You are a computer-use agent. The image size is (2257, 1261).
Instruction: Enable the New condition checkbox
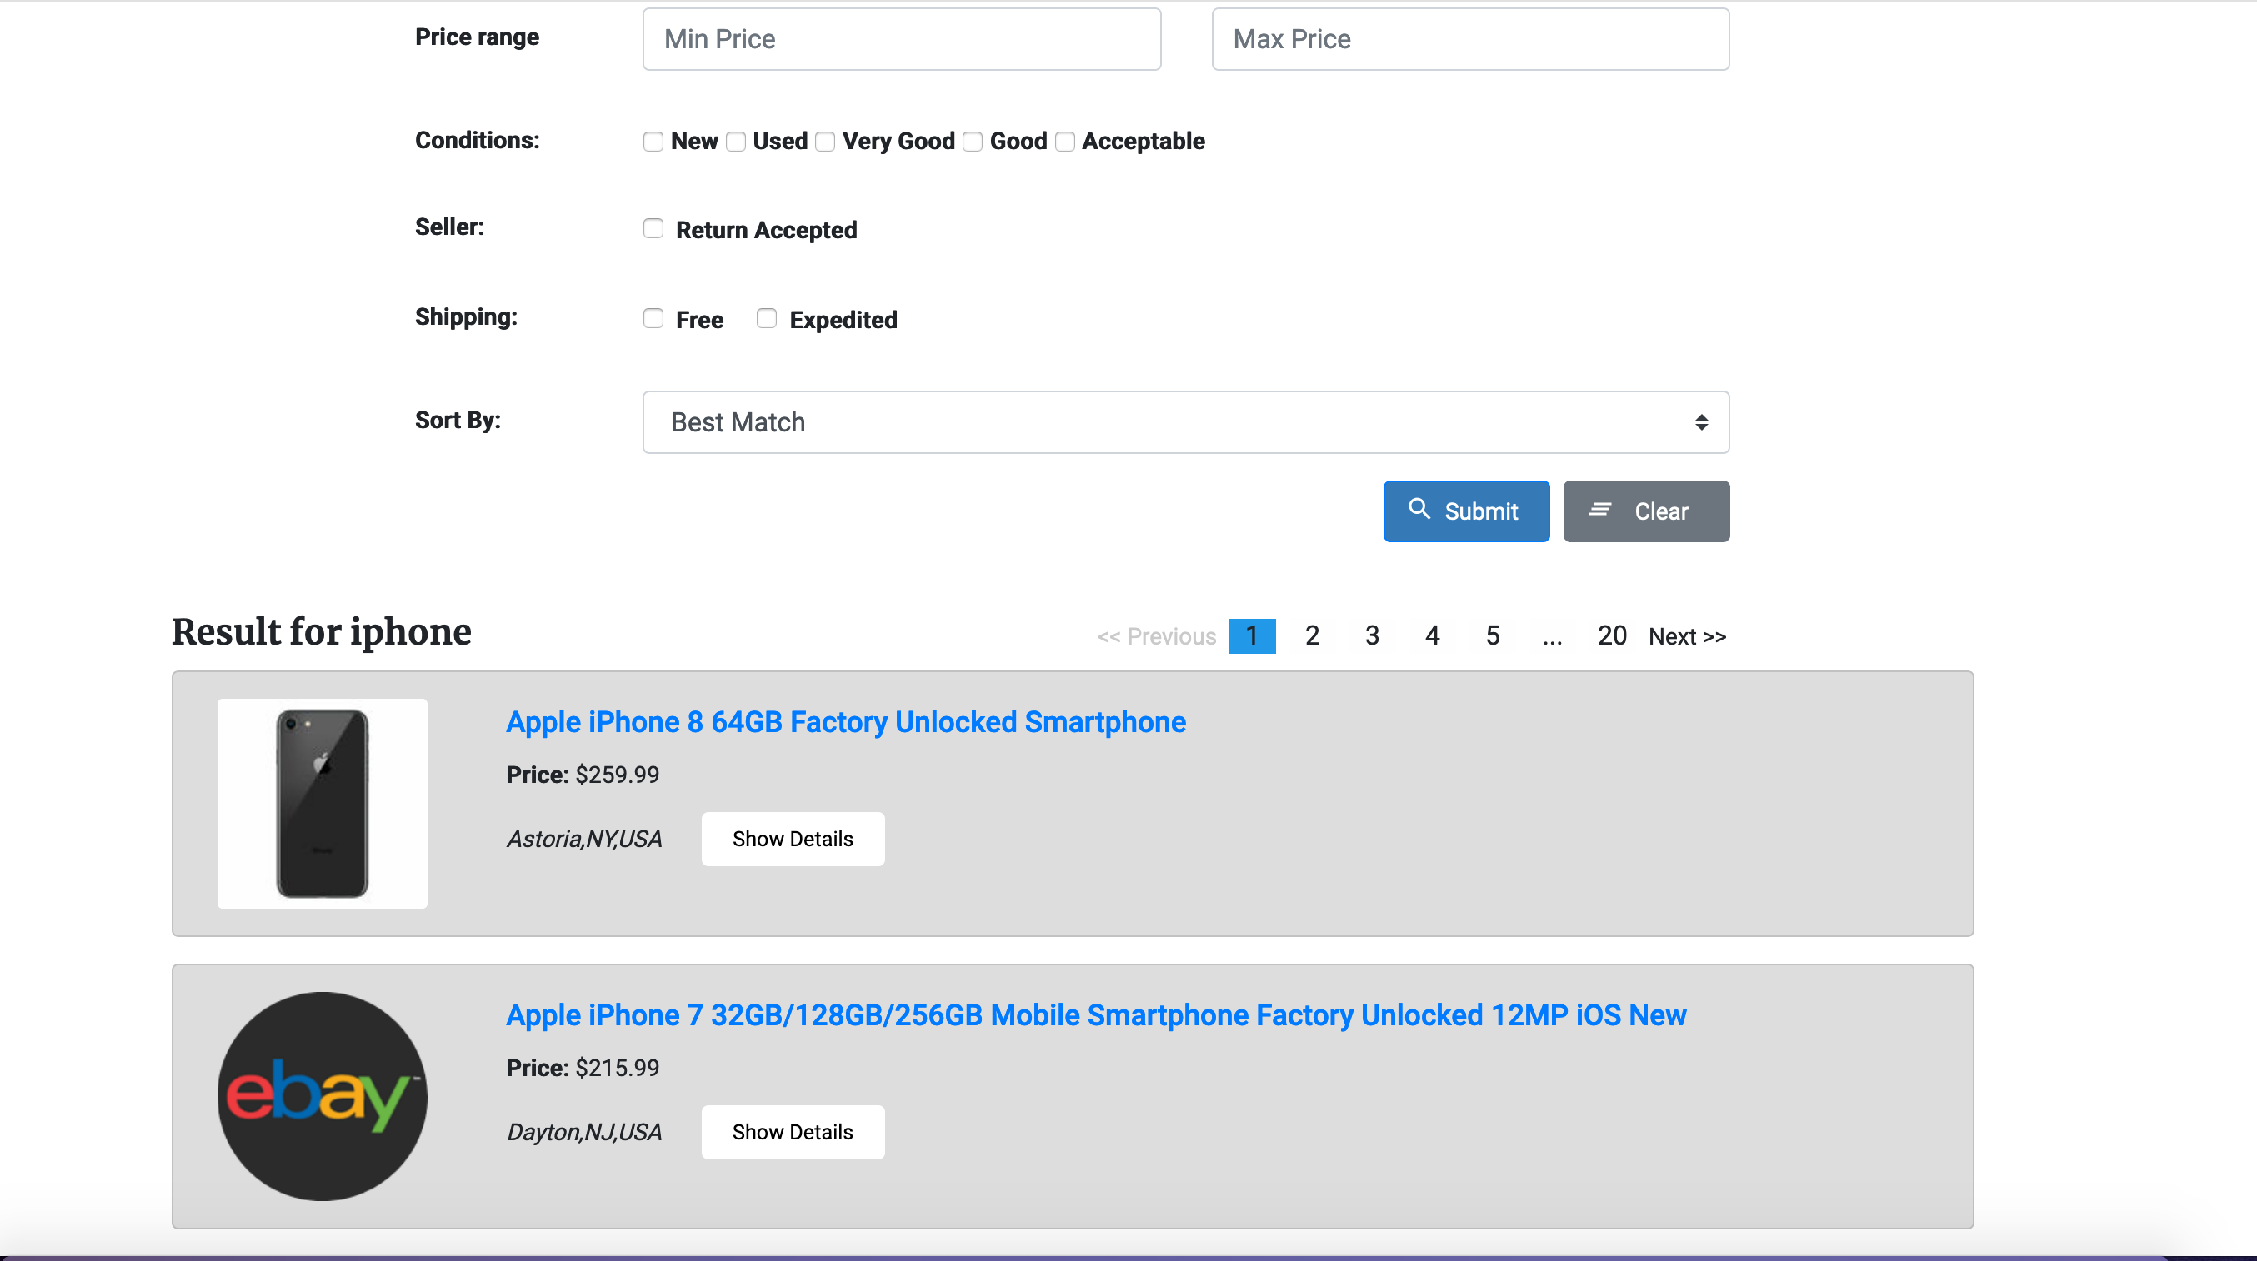point(653,142)
